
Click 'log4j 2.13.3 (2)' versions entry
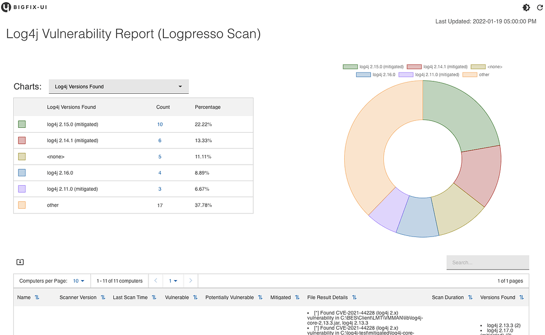(503, 325)
